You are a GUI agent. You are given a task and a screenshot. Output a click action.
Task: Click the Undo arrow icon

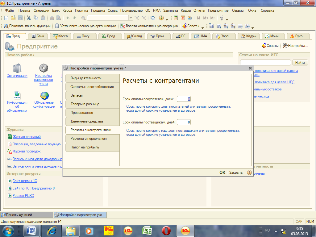(x=68, y=18)
